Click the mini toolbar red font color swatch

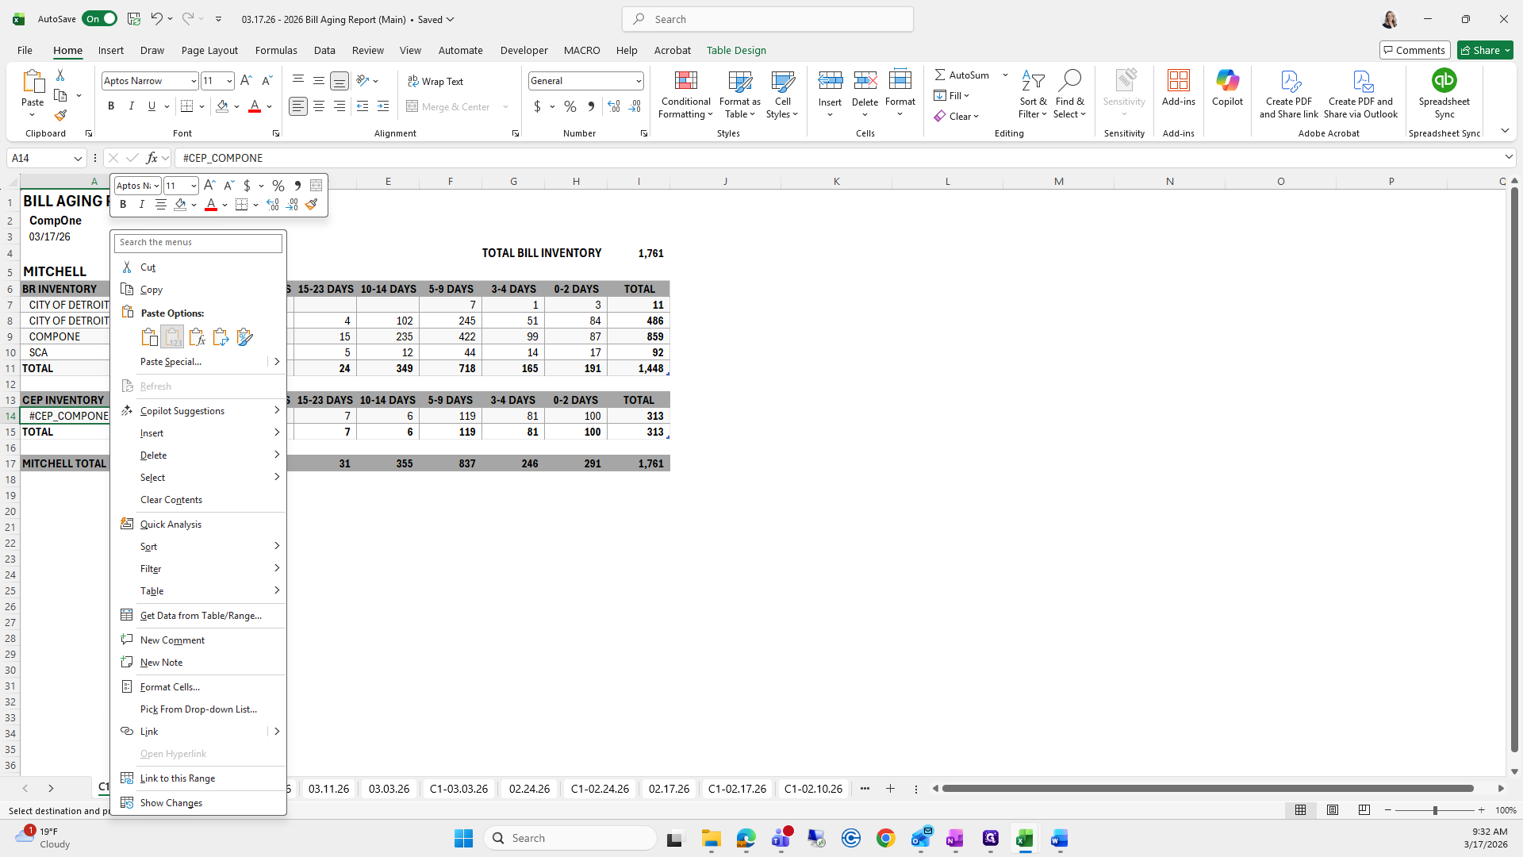point(210,205)
